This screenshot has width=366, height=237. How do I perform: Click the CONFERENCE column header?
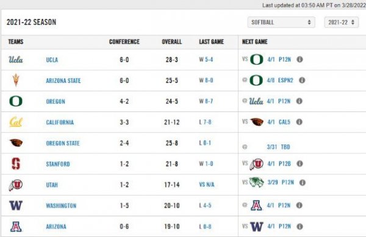click(x=124, y=41)
